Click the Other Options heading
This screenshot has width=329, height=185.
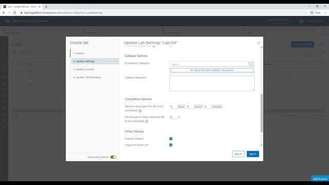point(134,132)
